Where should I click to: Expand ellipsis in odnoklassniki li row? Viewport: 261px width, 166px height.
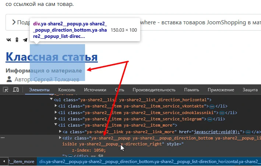click(222, 113)
